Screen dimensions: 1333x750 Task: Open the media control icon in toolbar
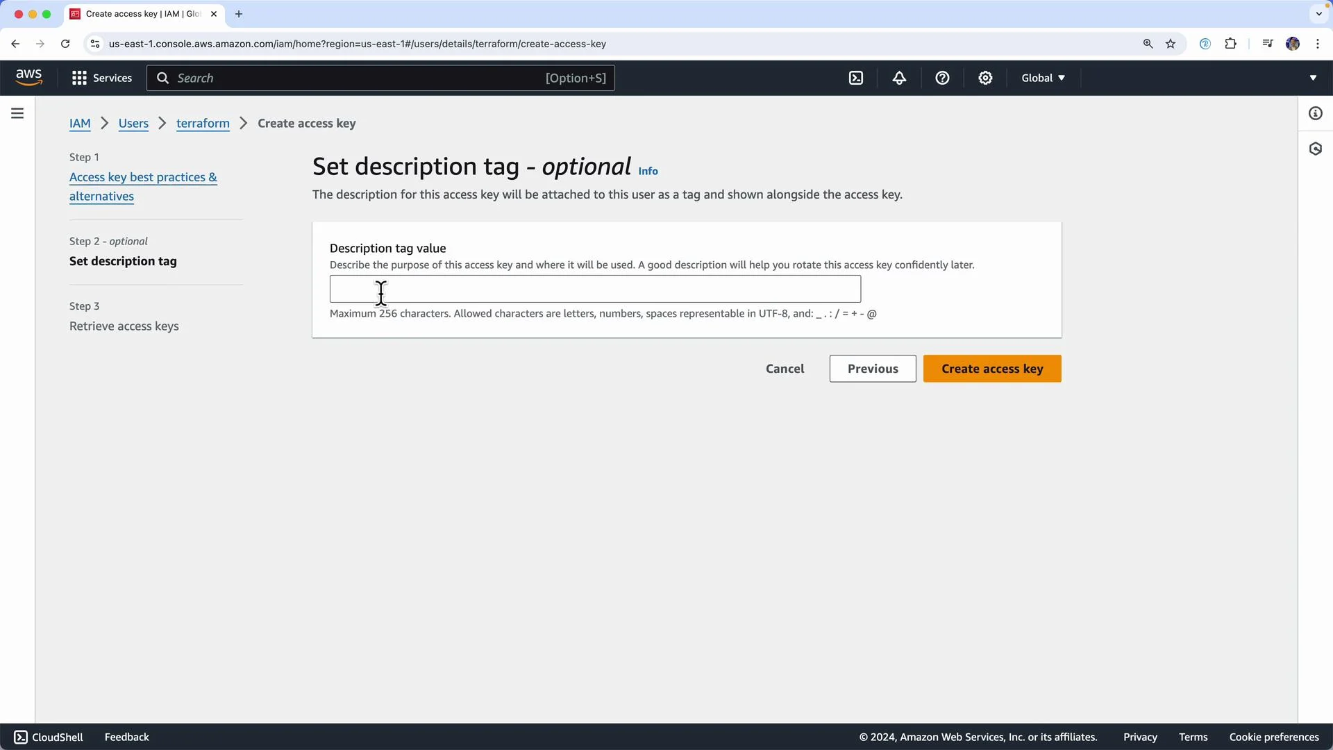[1268, 44]
